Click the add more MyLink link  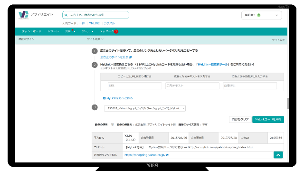tap(120, 98)
